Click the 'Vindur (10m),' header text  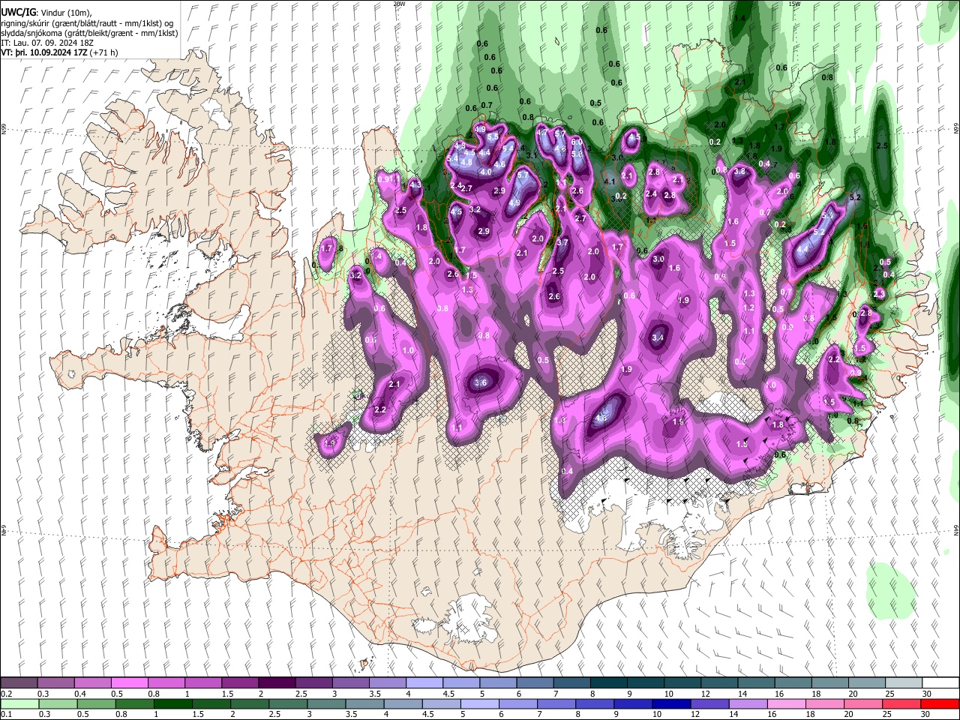(x=66, y=12)
